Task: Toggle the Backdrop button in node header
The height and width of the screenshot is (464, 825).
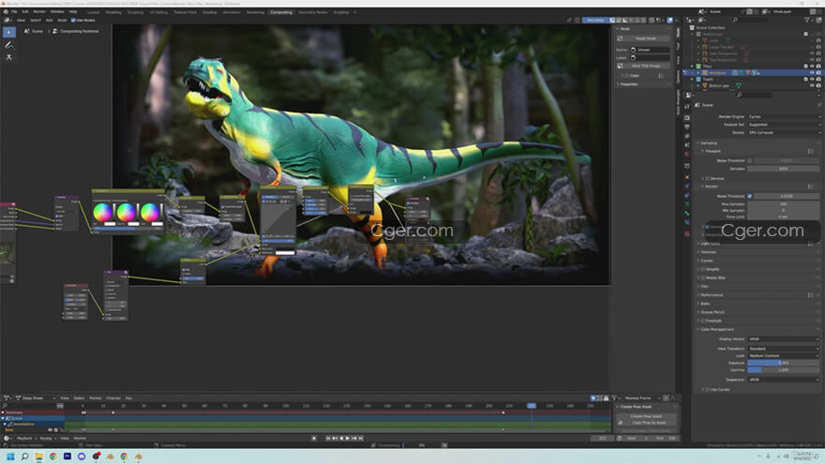Action: [x=595, y=20]
